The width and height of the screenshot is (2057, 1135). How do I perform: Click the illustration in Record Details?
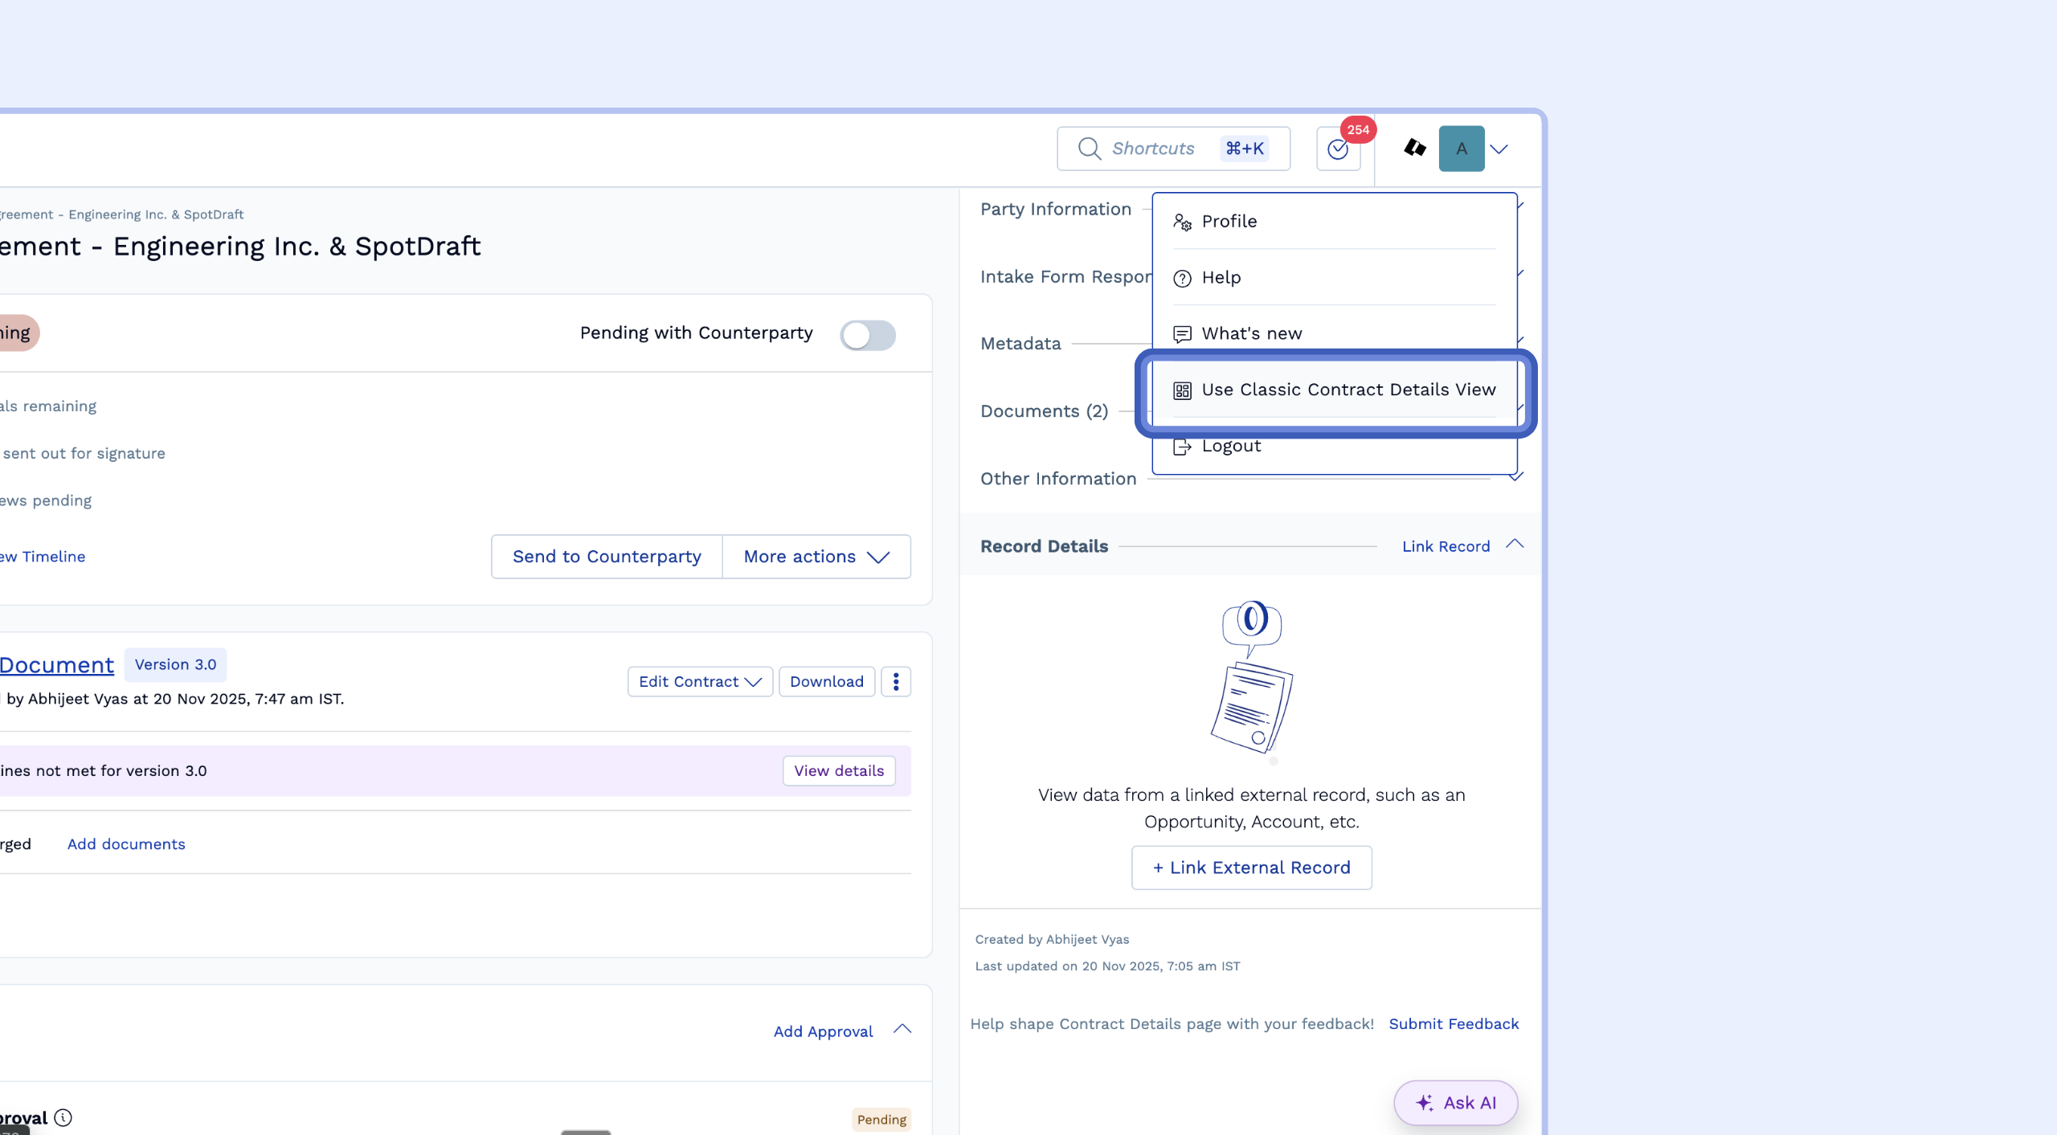(1251, 679)
